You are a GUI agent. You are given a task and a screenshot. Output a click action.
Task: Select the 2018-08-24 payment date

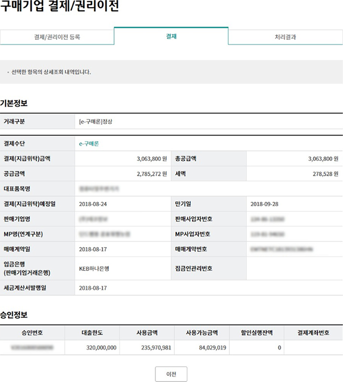[x=93, y=204]
